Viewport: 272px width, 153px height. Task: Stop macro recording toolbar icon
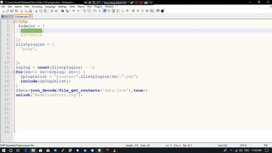(138, 11)
